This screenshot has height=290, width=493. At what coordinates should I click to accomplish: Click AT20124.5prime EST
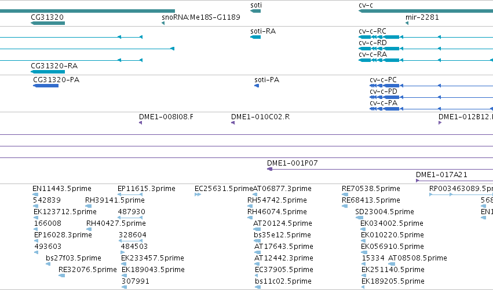click(x=257, y=229)
